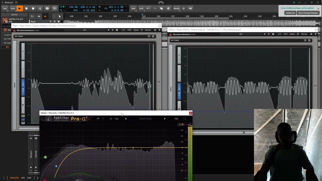This screenshot has height=181, width=322.
Task: Click plus zoom button in left analyzer
Action: coord(23,51)
